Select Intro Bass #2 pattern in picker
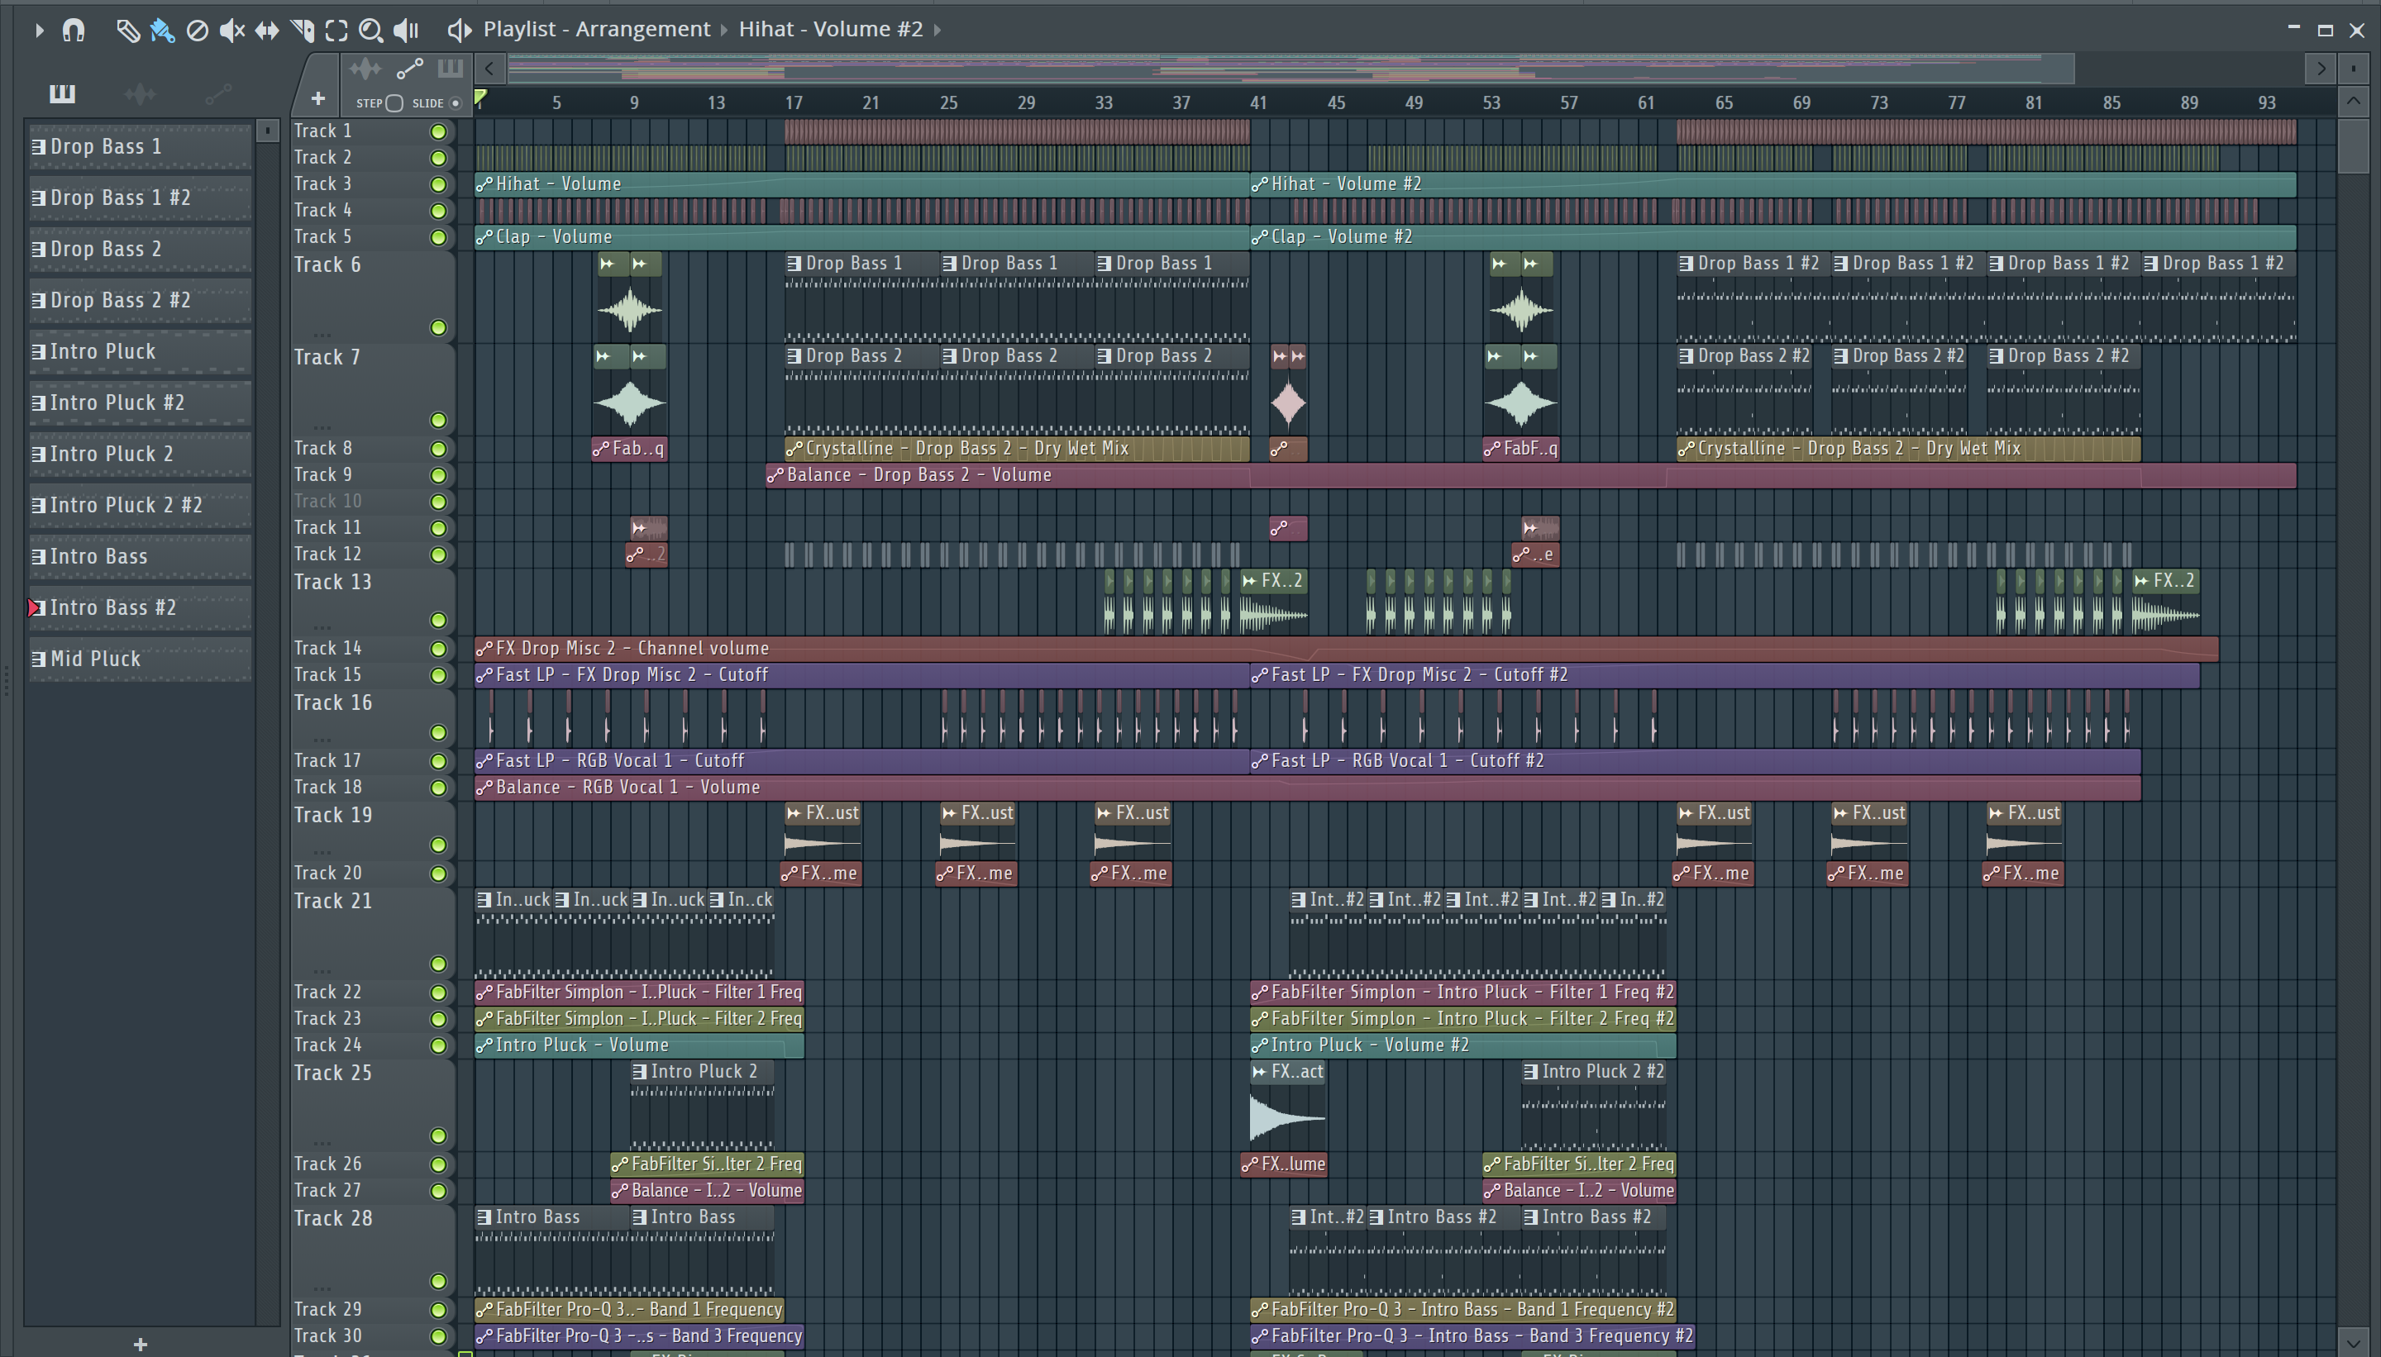 [140, 607]
